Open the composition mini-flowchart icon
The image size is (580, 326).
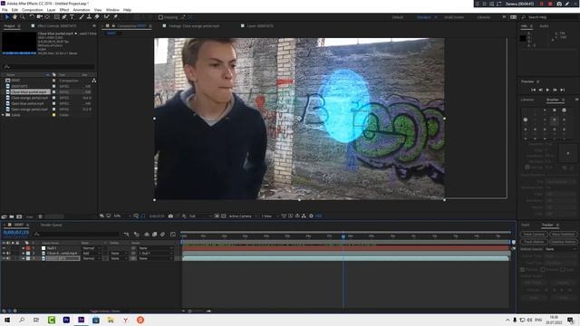coord(127,235)
